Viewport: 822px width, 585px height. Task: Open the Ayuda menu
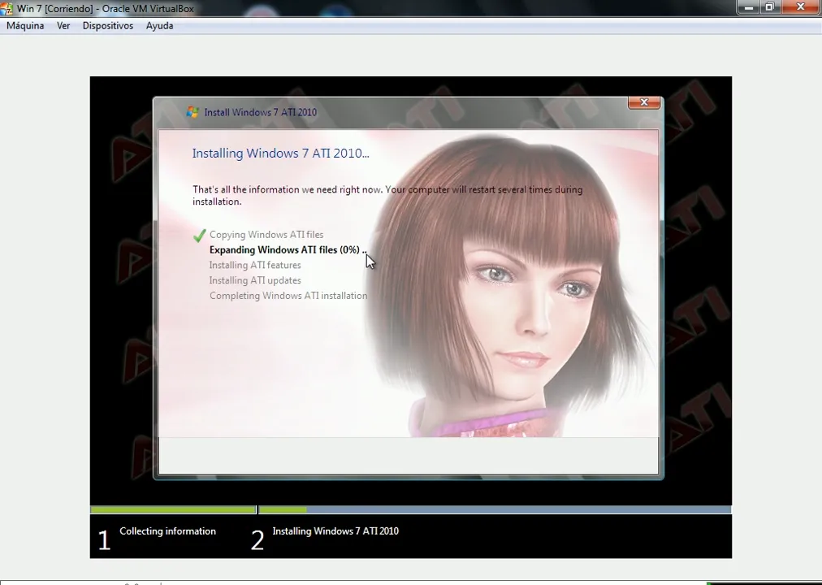(159, 26)
